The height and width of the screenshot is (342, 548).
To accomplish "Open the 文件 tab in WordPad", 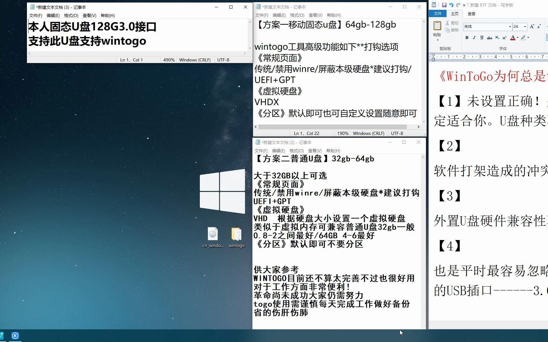I will 438,14.
